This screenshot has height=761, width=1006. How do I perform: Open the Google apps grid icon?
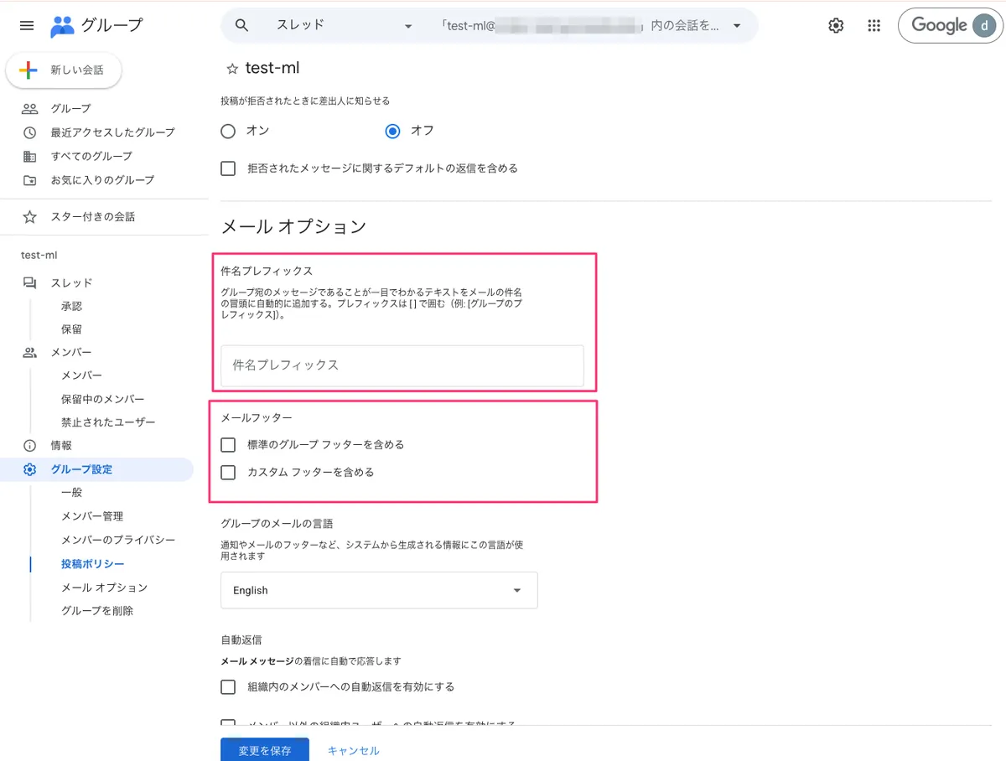click(874, 26)
